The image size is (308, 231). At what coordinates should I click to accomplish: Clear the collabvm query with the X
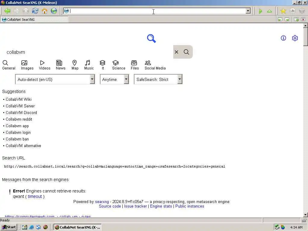(x=176, y=52)
